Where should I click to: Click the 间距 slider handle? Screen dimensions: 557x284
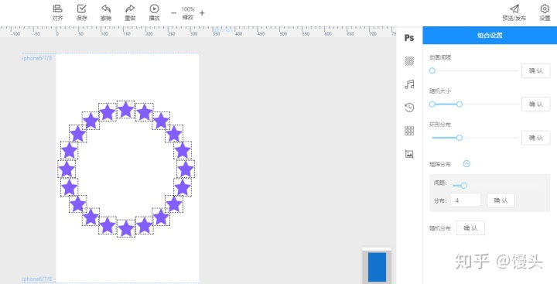point(463,186)
